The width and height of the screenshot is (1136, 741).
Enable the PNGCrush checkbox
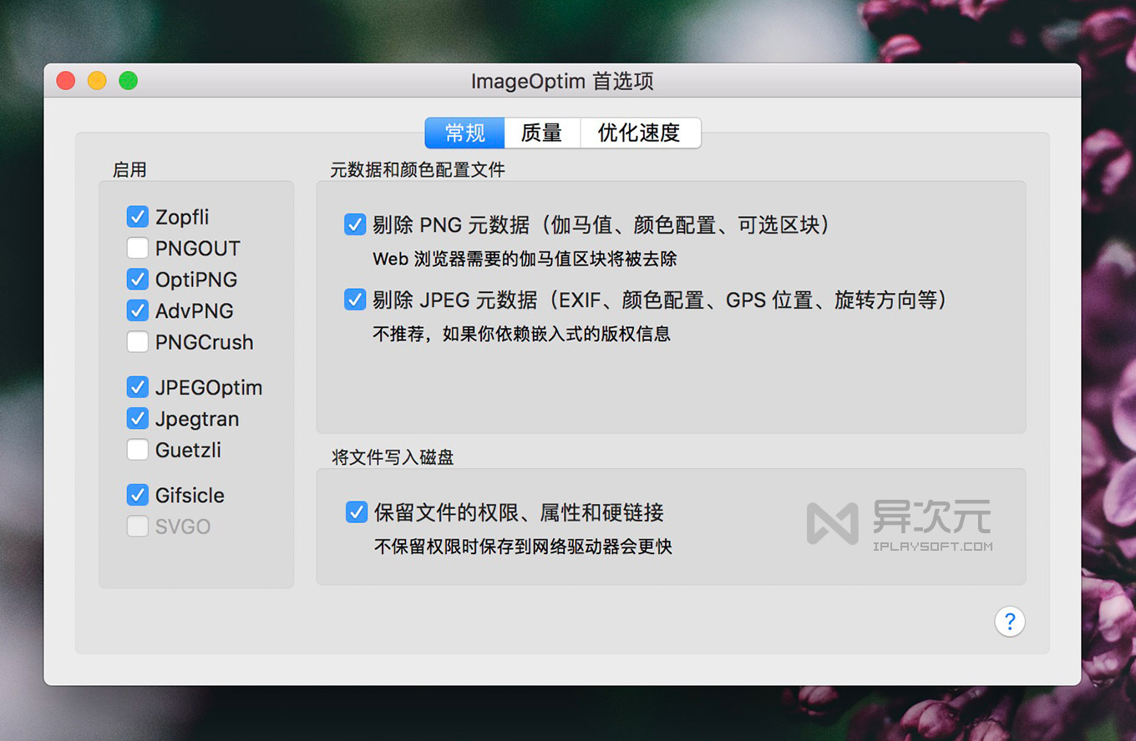[138, 342]
